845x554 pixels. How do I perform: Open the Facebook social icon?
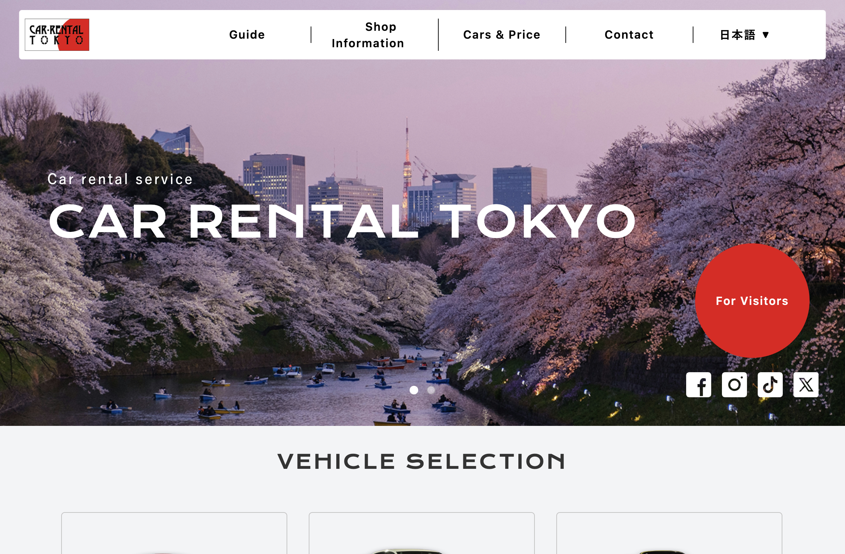pos(698,385)
